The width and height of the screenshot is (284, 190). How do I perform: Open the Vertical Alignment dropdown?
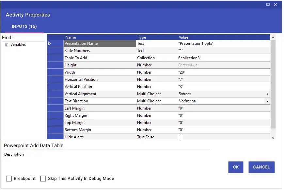tap(267, 94)
